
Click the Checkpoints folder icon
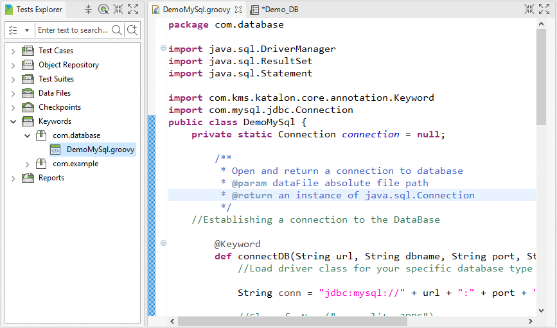(28, 107)
